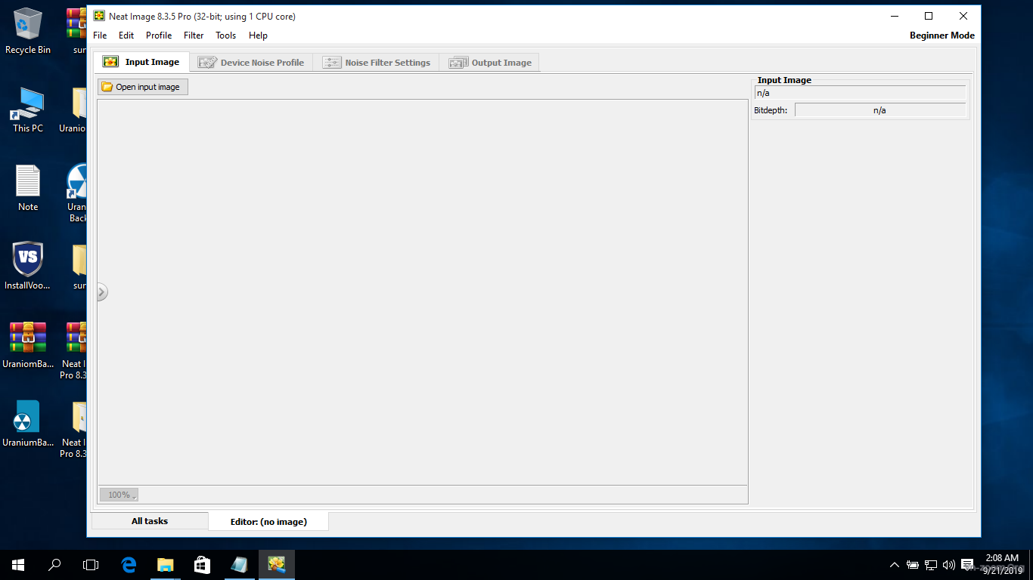Switch to Noise Filter Settings tab
Viewport: 1033px width, 580px height.
click(377, 63)
